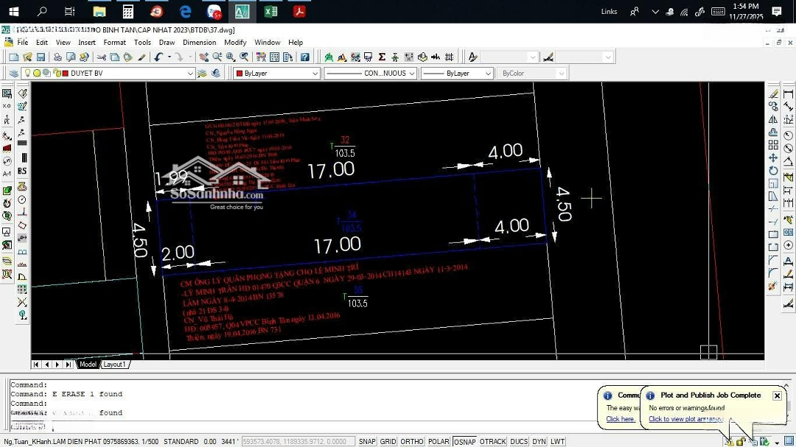Open the ByLayer color dropdown
Viewport: 796px width, 447px height.
coord(315,74)
